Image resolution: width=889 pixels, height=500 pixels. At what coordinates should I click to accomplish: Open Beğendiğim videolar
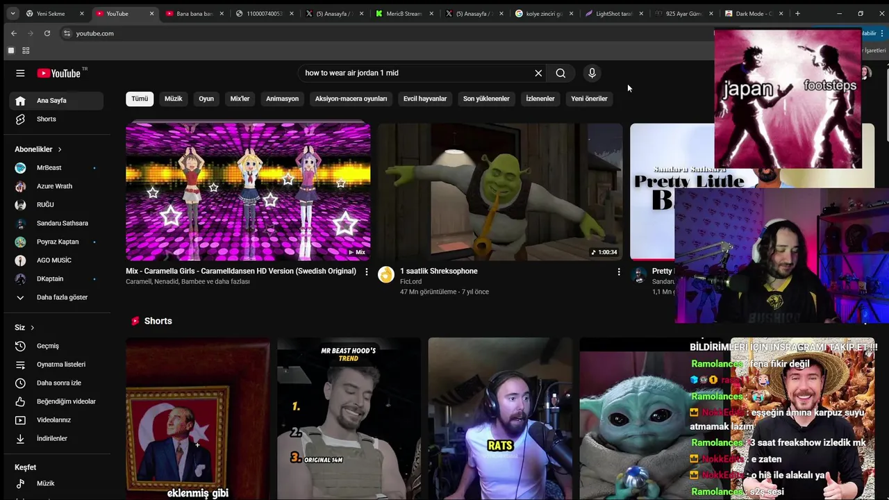[56, 401]
